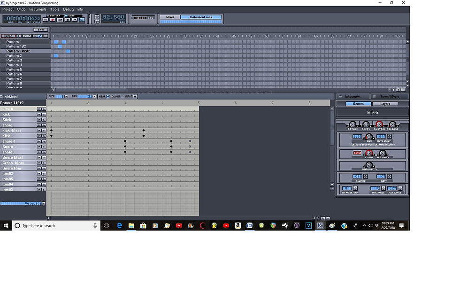Screen dimensions: 460x285
Task: Click the fast forward transport button
Action: pyautogui.click(x=75, y=20)
